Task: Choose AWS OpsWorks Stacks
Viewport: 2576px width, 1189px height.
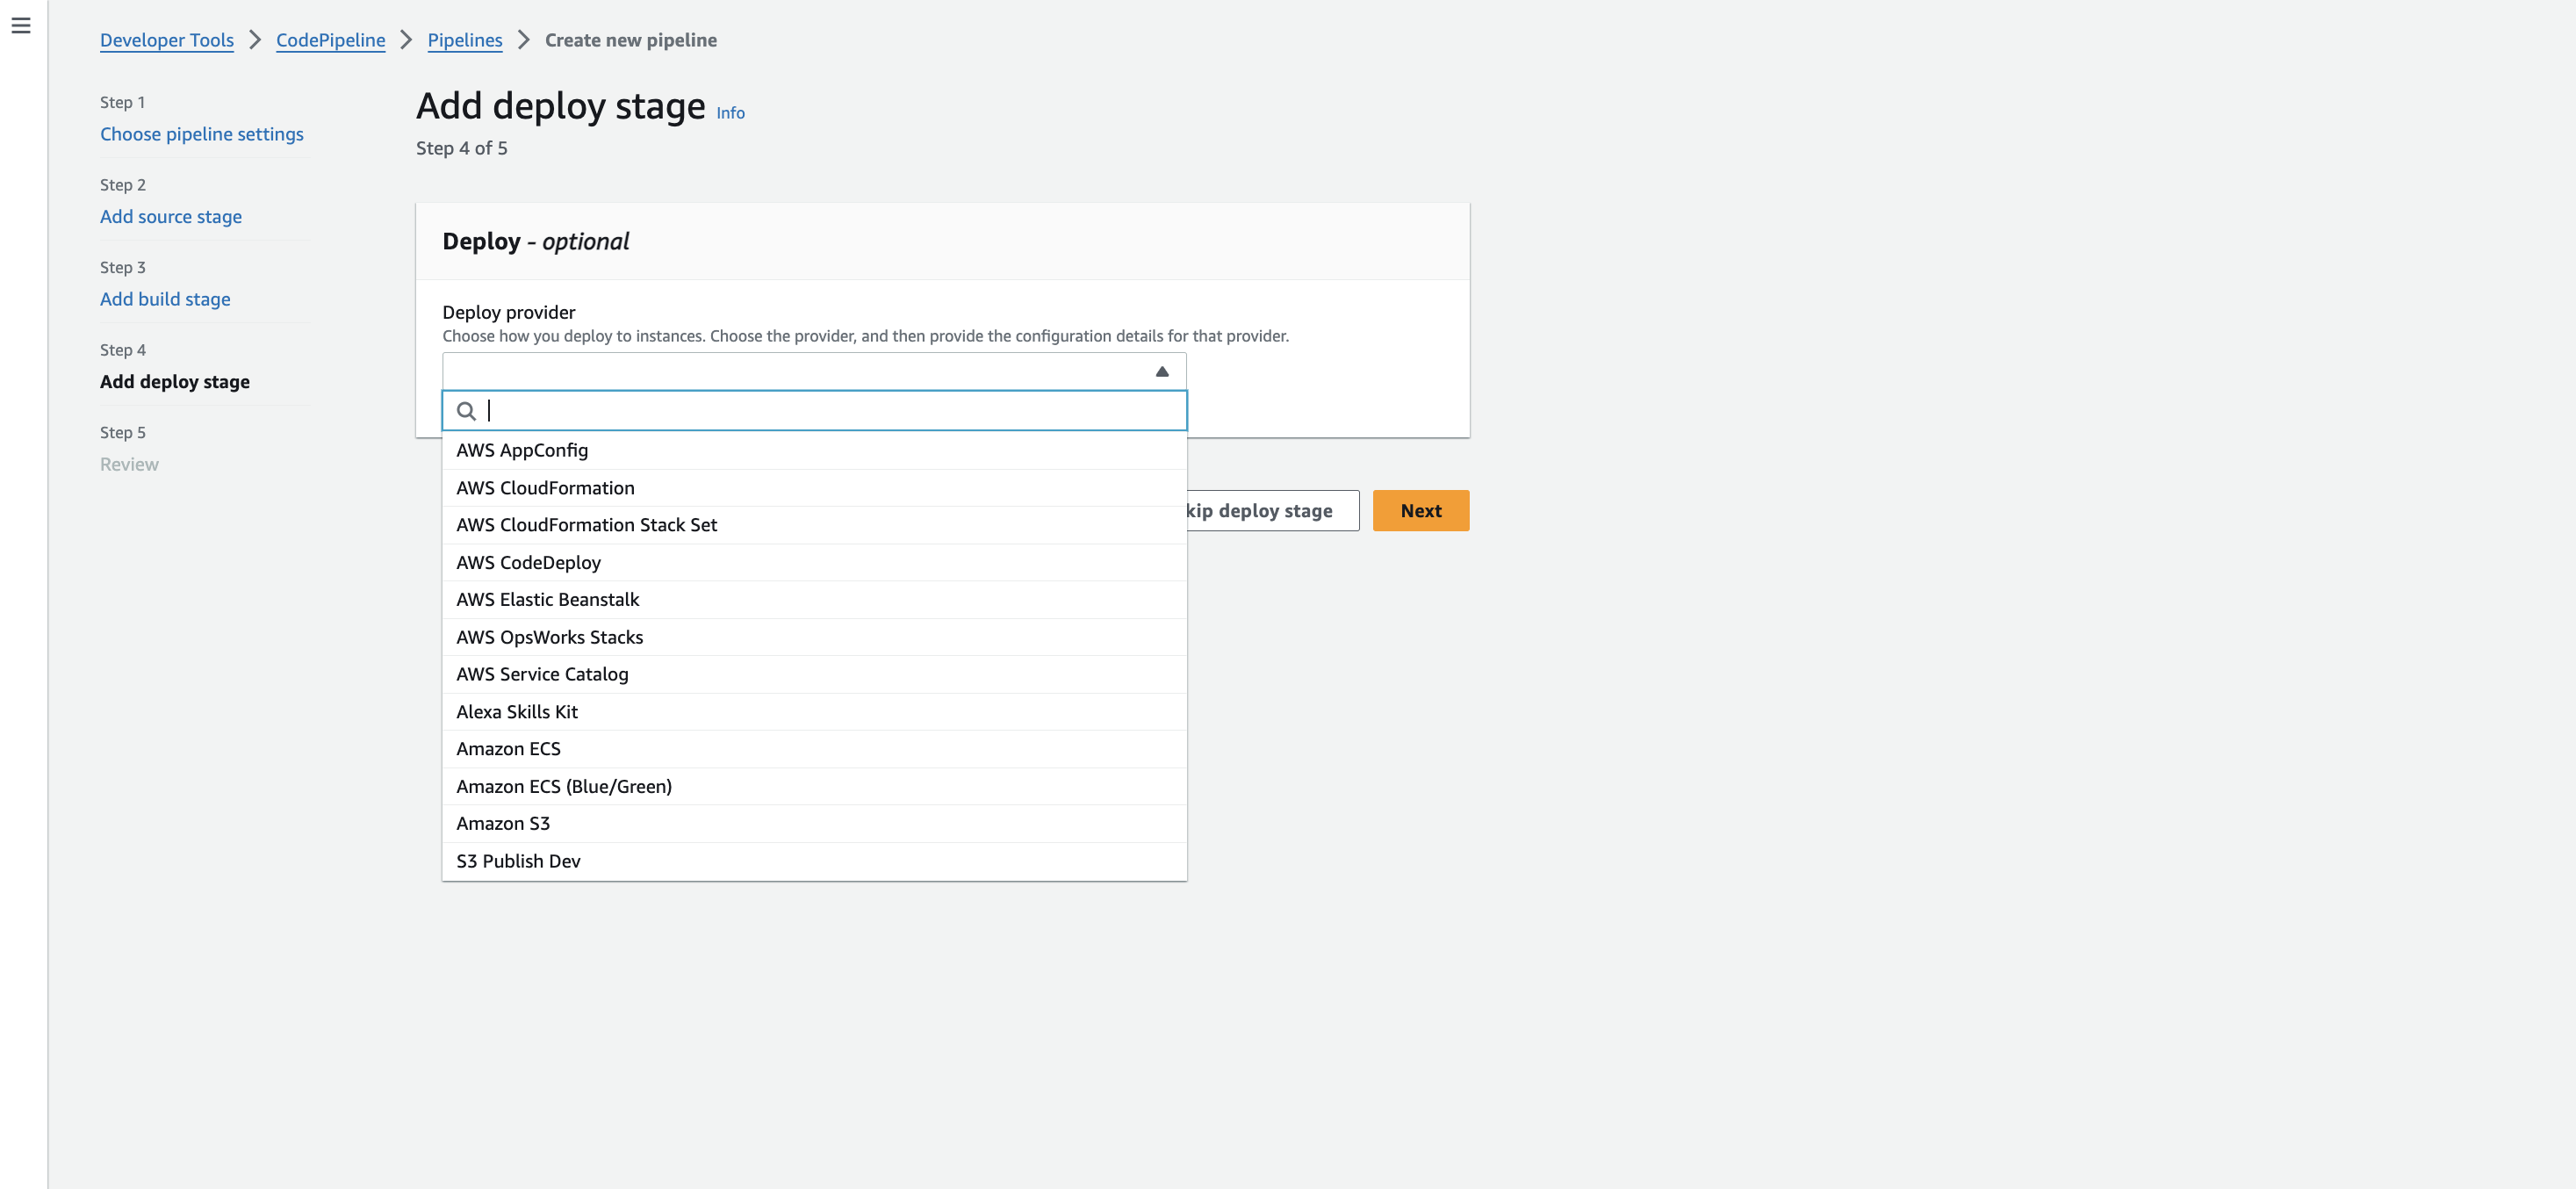Action: tap(549, 637)
